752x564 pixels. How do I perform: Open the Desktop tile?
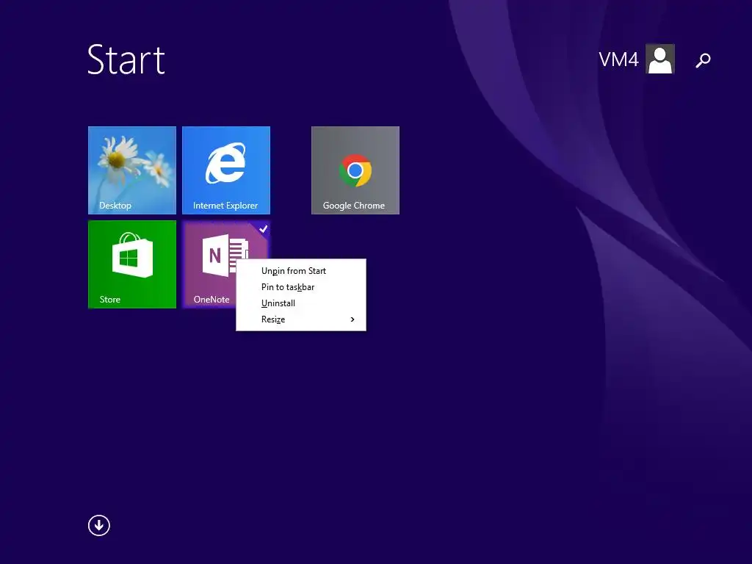[132, 170]
